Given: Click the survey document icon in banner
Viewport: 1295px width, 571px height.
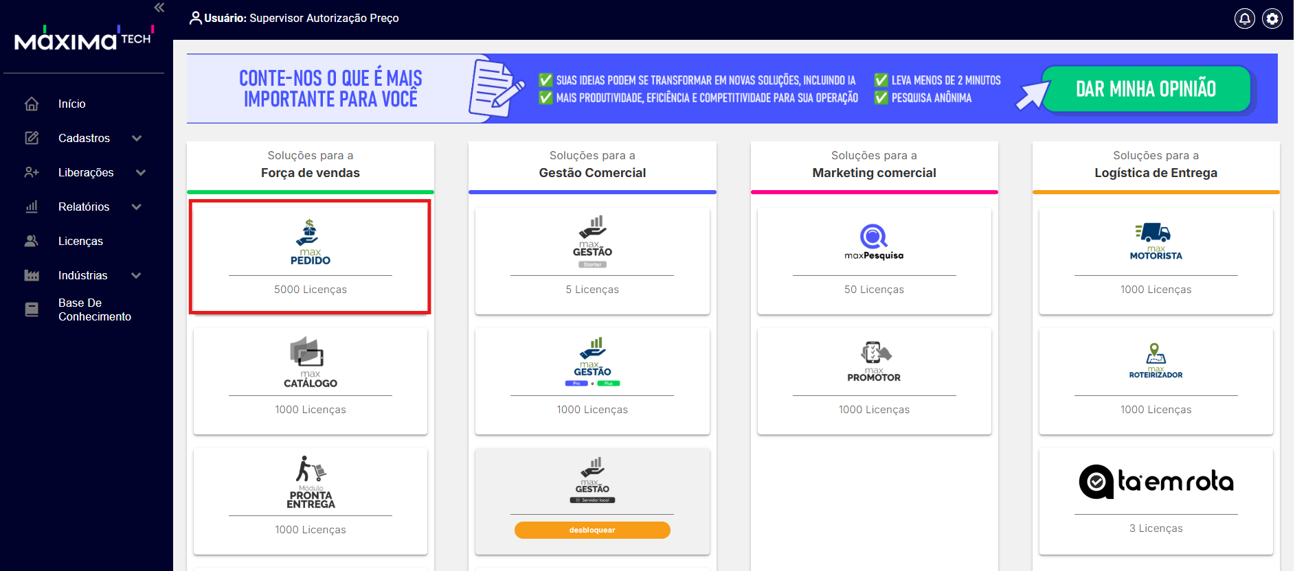Looking at the screenshot, I should pos(496,89).
